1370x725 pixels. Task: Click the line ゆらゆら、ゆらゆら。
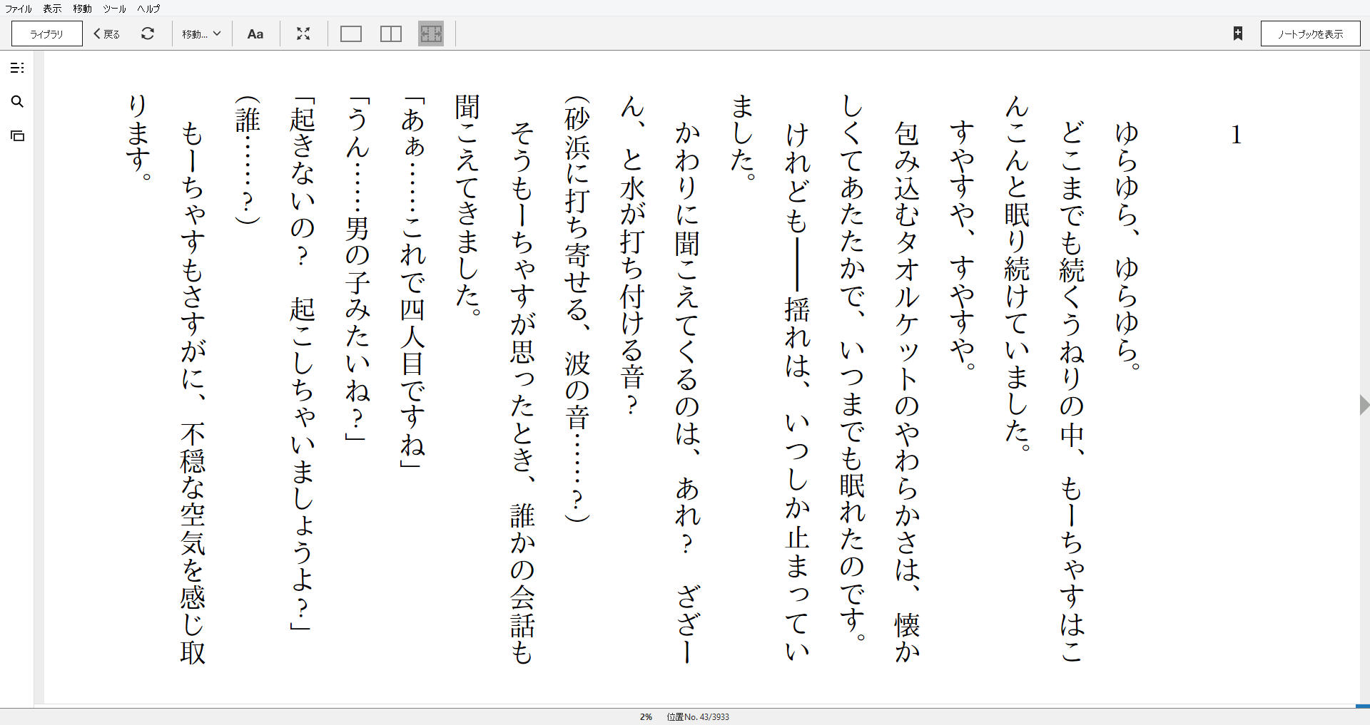pyautogui.click(x=1127, y=247)
